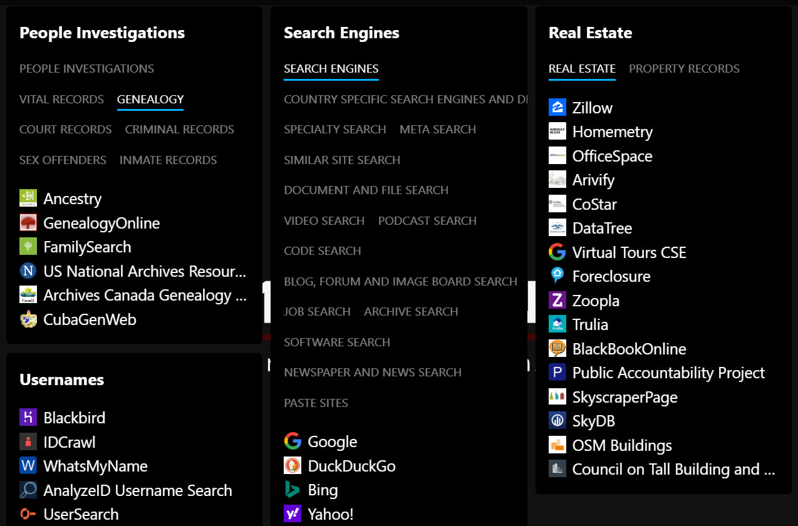This screenshot has width=798, height=526.
Task: Open the Public Accountability Project link
Action: 668,373
